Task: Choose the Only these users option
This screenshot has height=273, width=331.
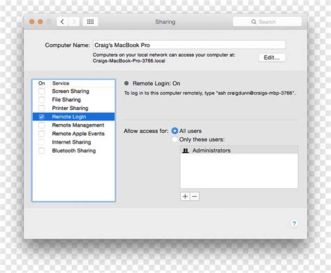Action: [175, 139]
